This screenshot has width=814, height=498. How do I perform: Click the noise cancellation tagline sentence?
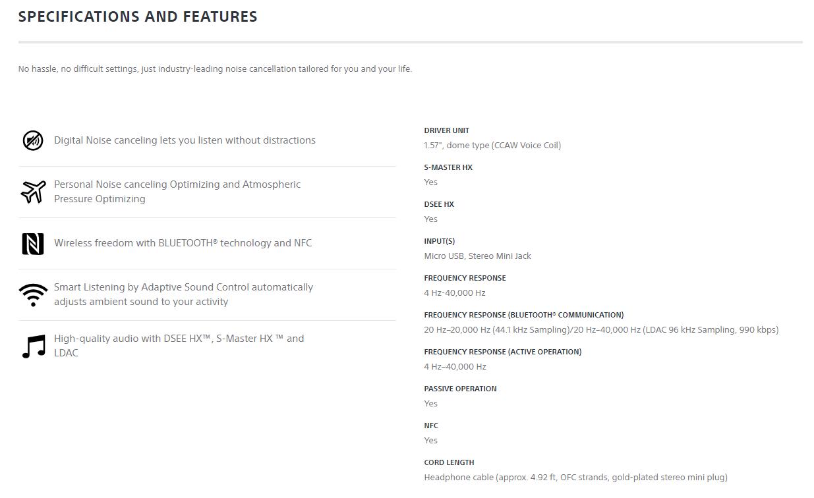coord(215,69)
